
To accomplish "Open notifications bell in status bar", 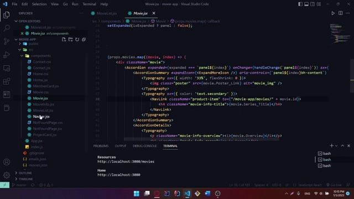I will pos(348,185).
